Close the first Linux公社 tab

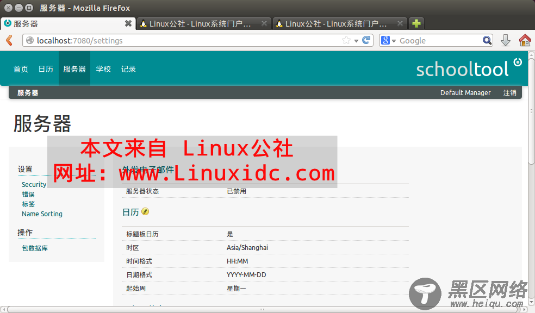coord(264,23)
